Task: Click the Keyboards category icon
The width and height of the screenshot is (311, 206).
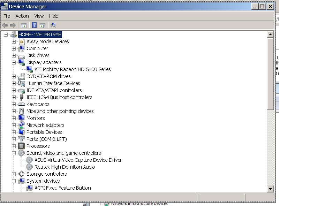Action: (21, 104)
